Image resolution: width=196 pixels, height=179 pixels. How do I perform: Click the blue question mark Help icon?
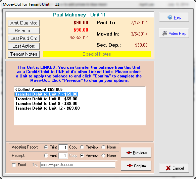pos(170,17)
